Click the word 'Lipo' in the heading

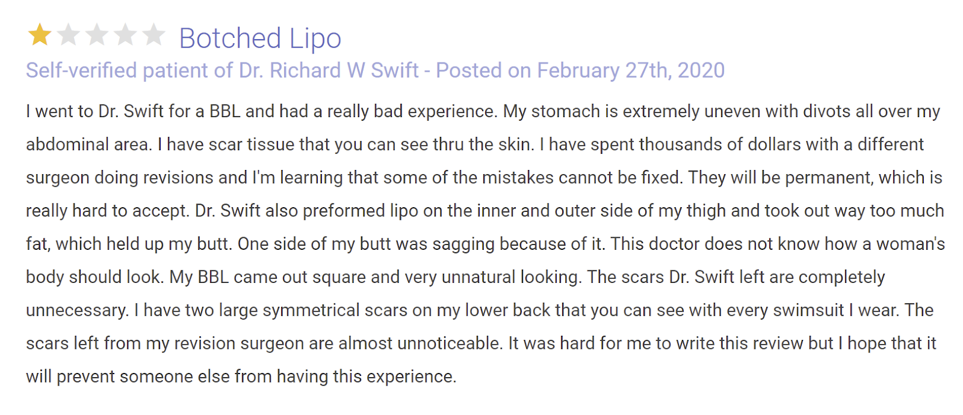(x=315, y=38)
